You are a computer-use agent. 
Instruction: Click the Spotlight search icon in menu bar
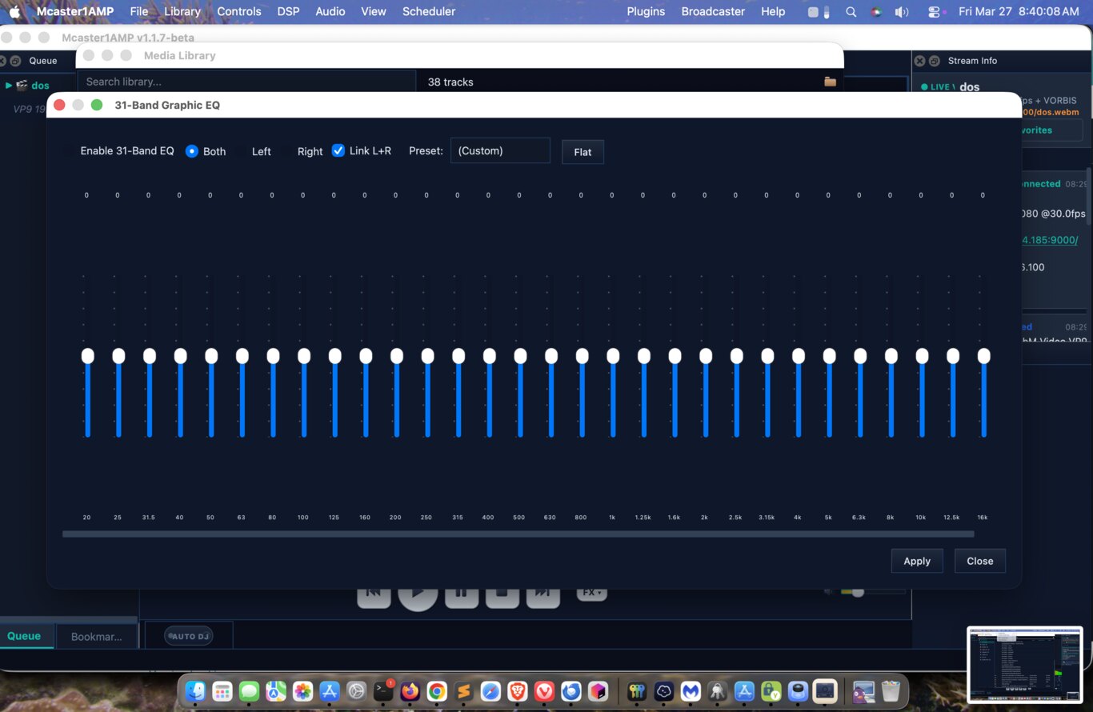pos(851,12)
